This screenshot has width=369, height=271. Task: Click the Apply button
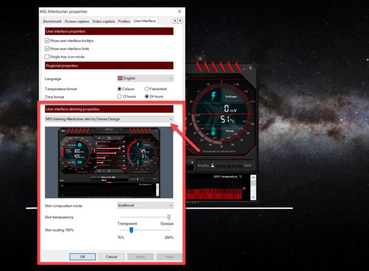click(x=140, y=256)
